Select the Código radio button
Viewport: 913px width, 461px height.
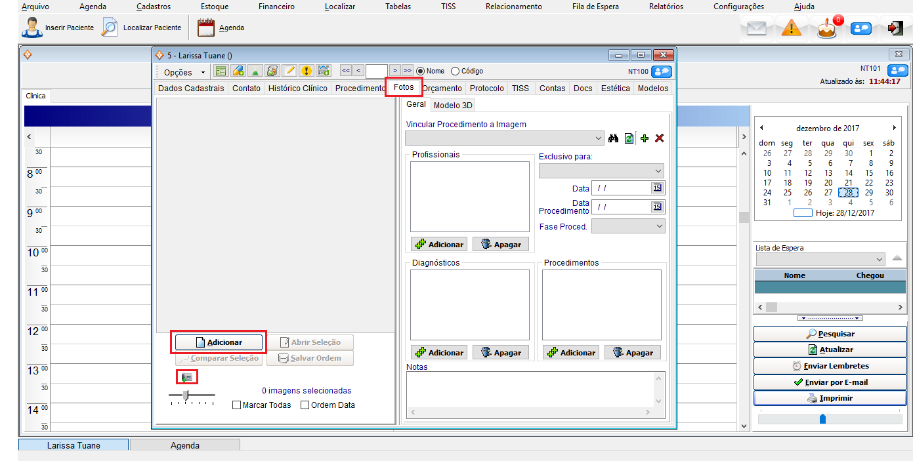click(456, 71)
